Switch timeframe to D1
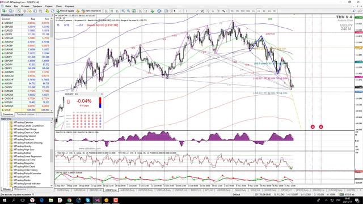The height and width of the screenshot is (204, 363). click(x=264, y=11)
